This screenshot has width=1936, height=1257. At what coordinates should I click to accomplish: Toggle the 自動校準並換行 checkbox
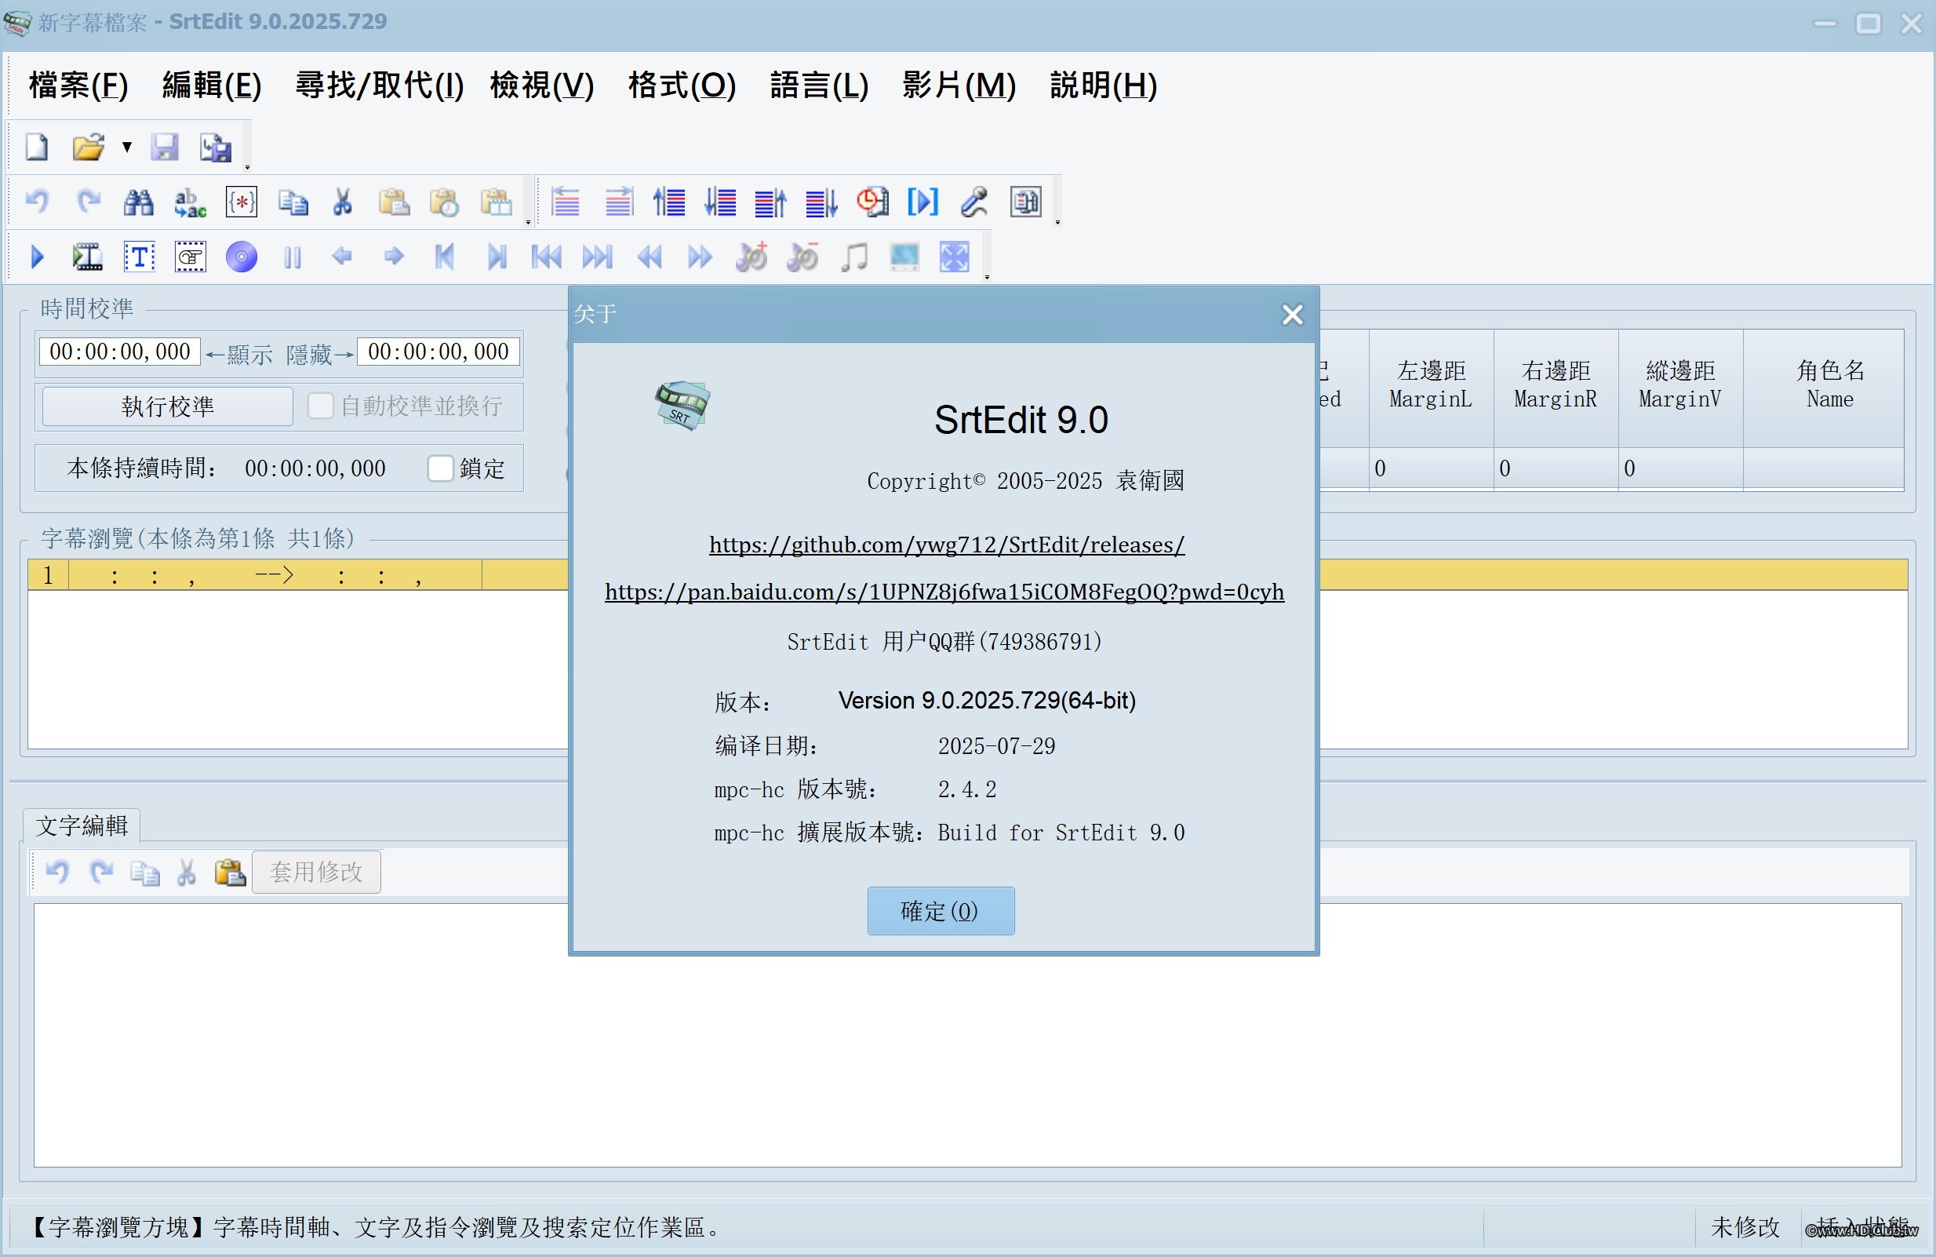coord(321,405)
